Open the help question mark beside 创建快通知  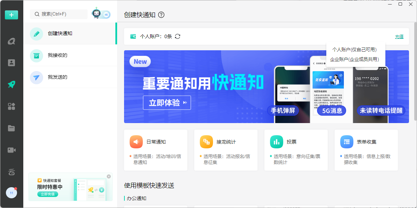tap(161, 15)
